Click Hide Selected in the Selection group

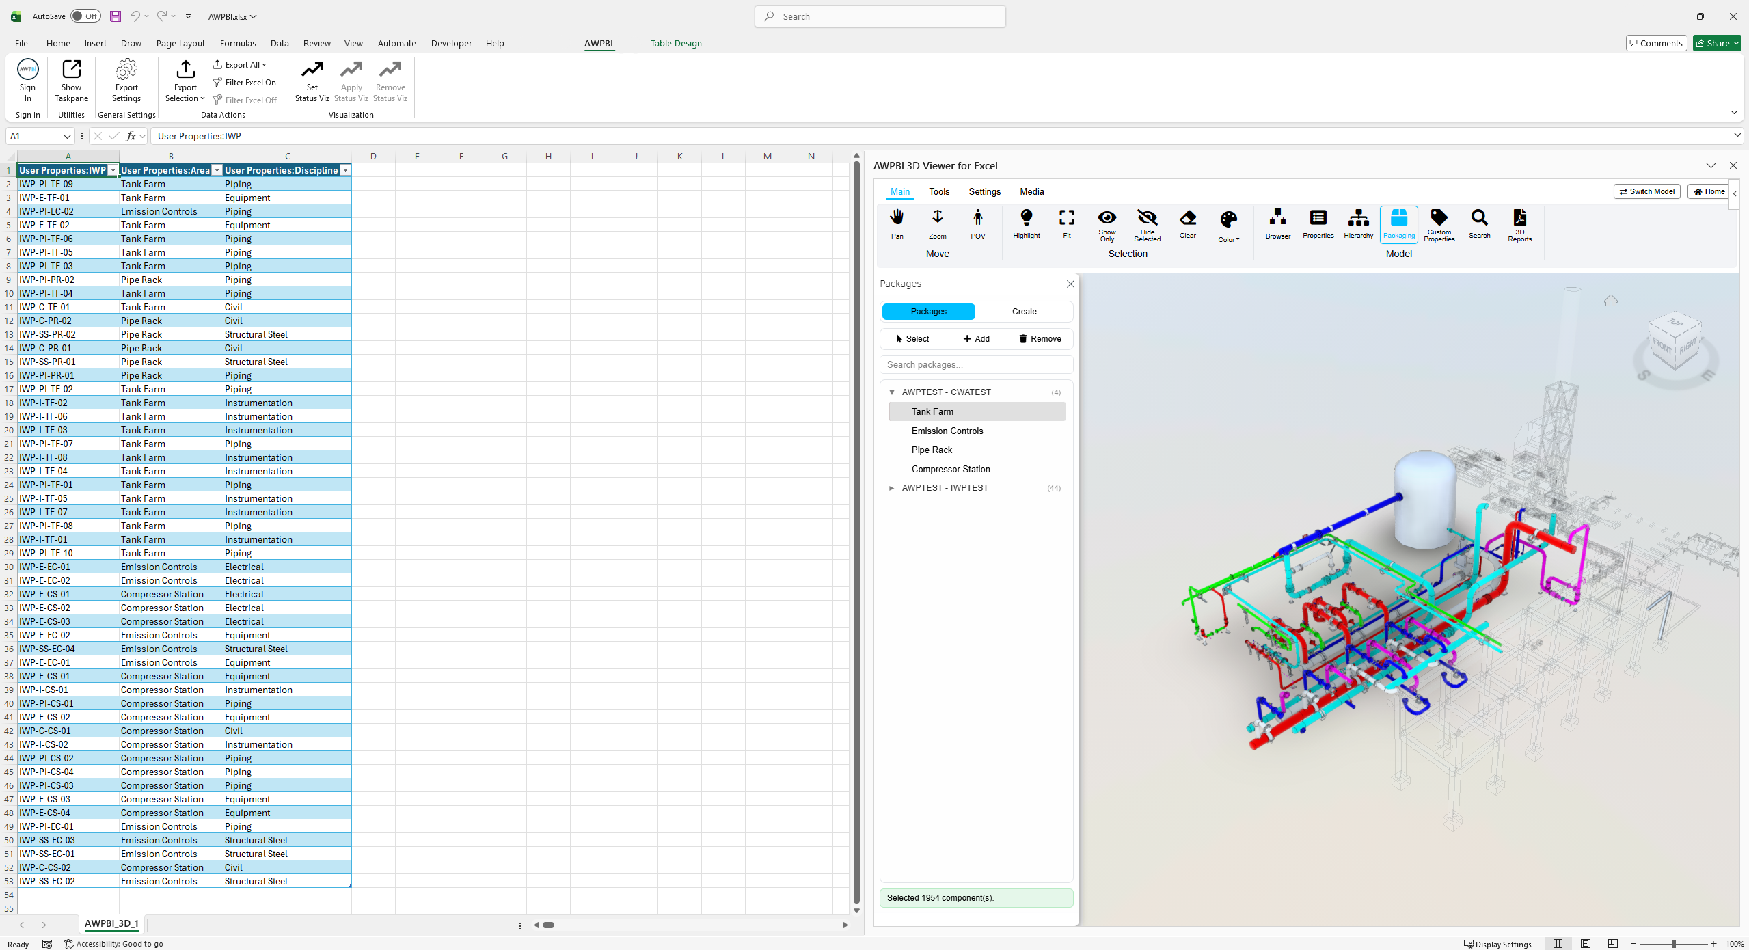(x=1147, y=226)
